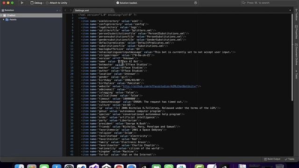Click the "10000000" timeout value
The height and width of the screenshot is (168, 299).
pos(129,98)
